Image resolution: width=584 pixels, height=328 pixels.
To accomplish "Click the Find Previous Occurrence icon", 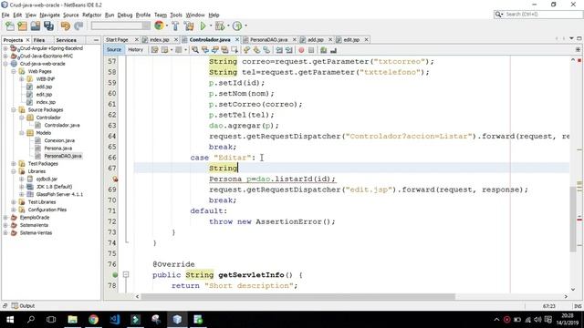I will 205,50.
